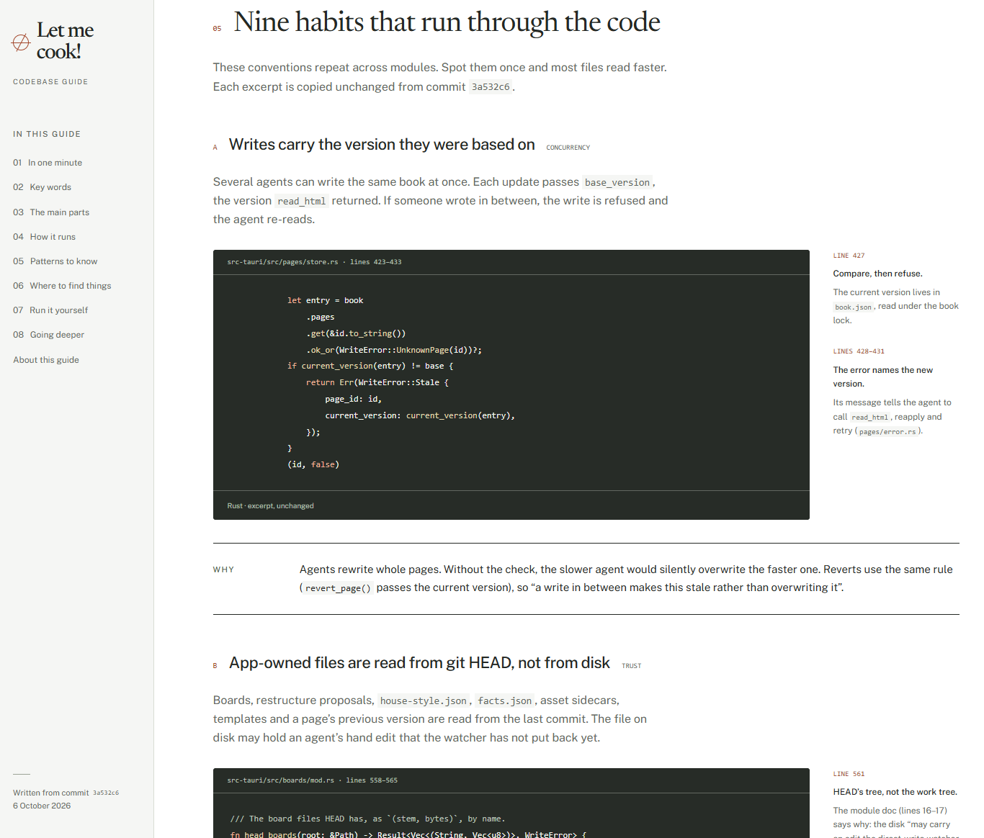Viewport: 984px width, 838px height.
Task: Navigate to "03 The main parts"
Action: coord(51,212)
